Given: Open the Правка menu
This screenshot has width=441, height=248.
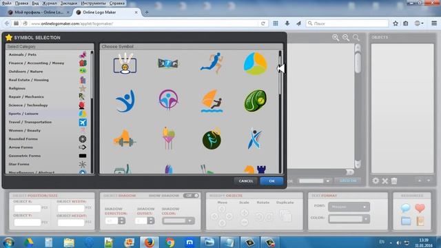Looking at the screenshot, I should 21,3.
